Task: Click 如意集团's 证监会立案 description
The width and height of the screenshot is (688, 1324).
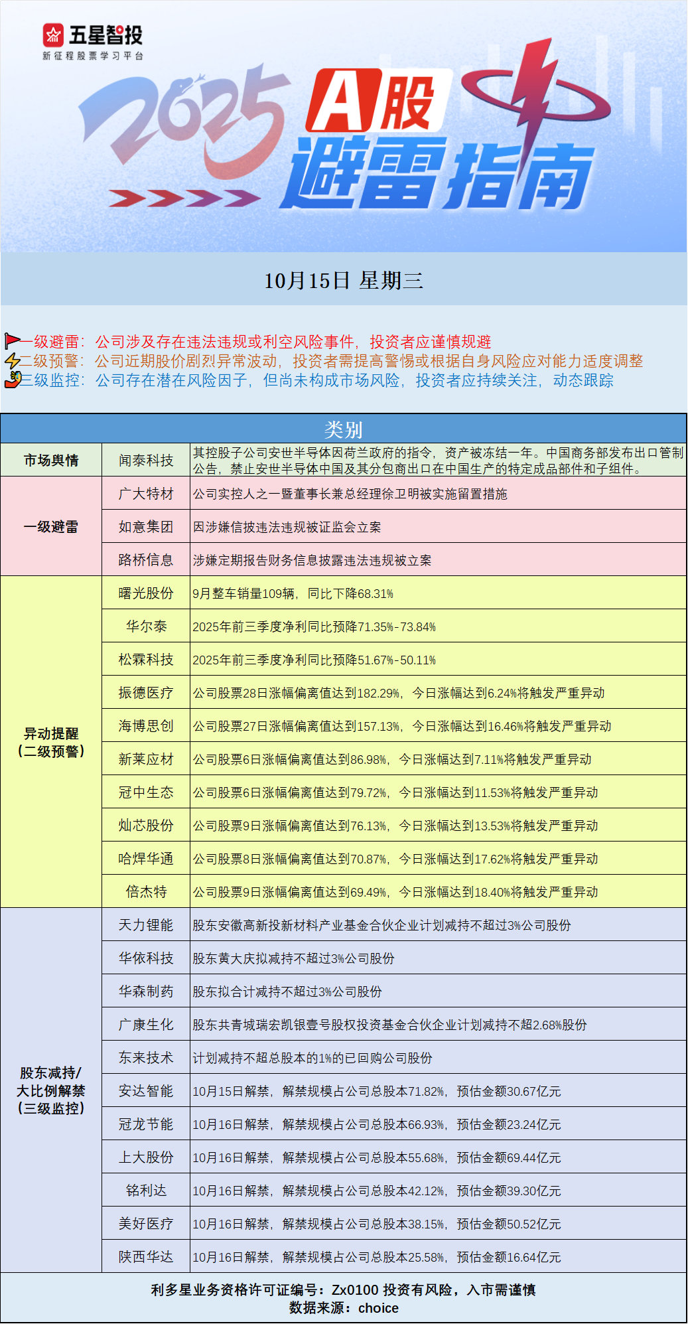Action: [287, 528]
